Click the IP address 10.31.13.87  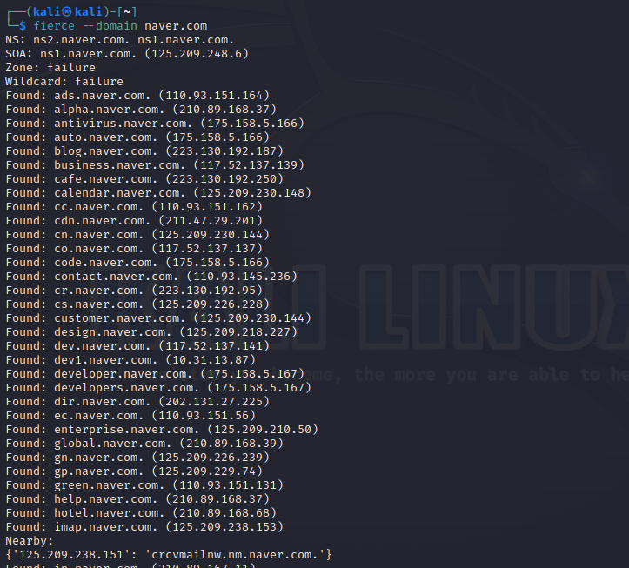click(x=211, y=360)
